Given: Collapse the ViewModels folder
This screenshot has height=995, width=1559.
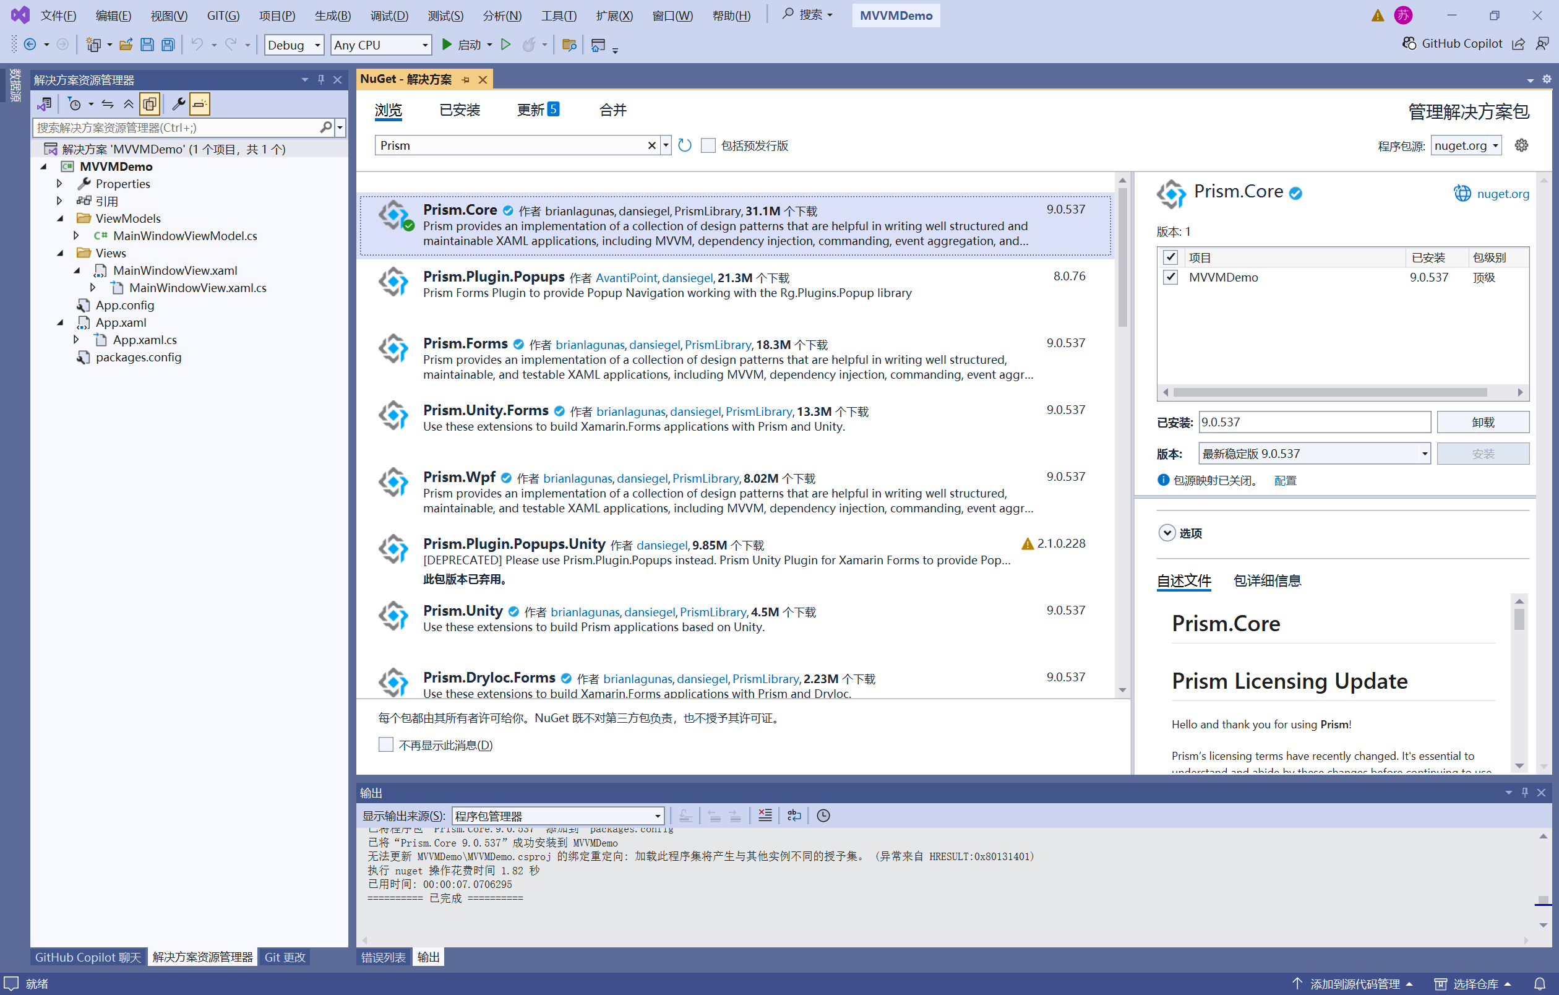Looking at the screenshot, I should (59, 218).
